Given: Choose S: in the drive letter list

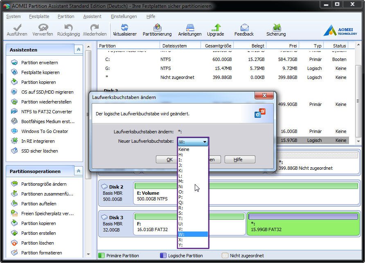Looking at the screenshot, I should click(x=193, y=213).
